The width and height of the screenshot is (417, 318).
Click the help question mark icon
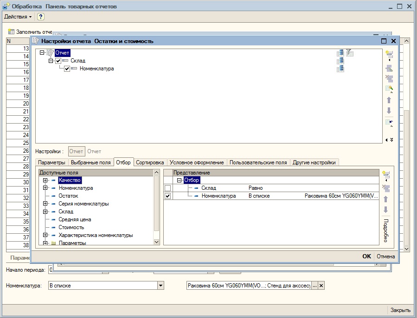coord(41,17)
